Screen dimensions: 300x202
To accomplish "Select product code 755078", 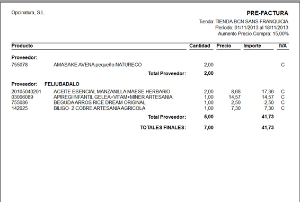I will tap(20, 65).
